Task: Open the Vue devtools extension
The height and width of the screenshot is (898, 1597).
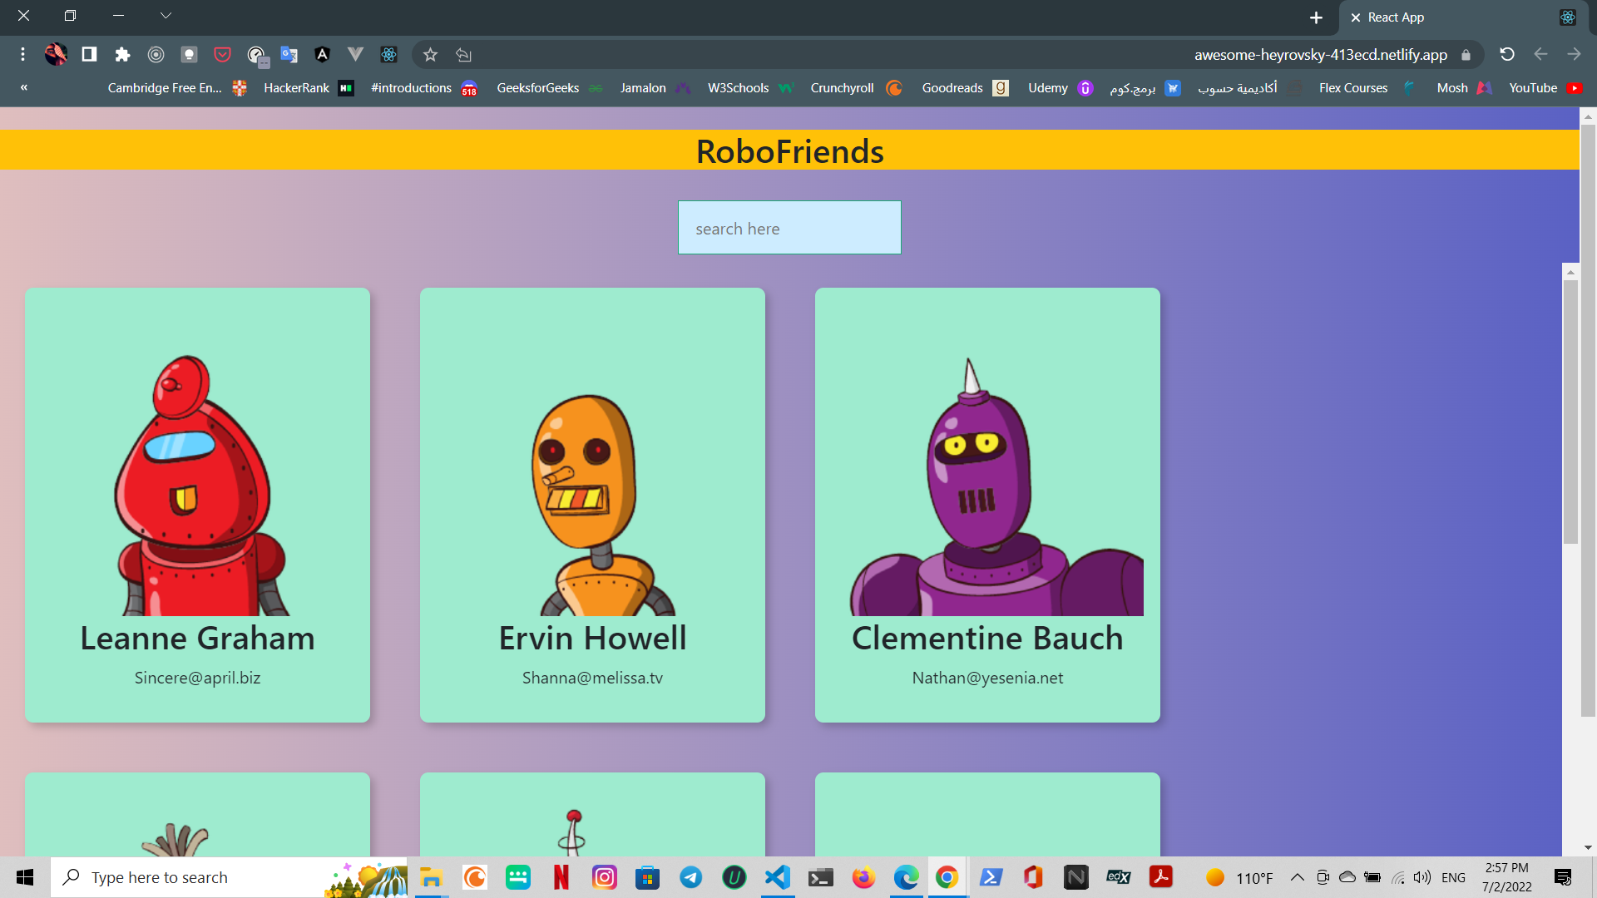Action: point(355,55)
